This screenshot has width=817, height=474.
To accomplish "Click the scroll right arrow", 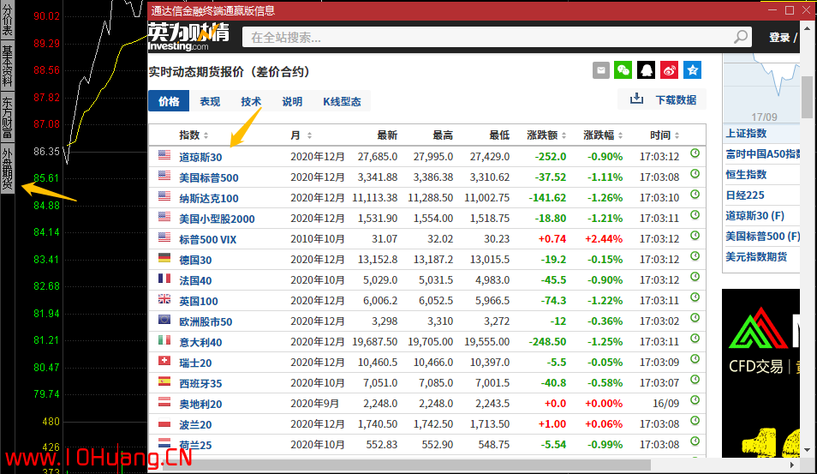I will click(x=792, y=464).
